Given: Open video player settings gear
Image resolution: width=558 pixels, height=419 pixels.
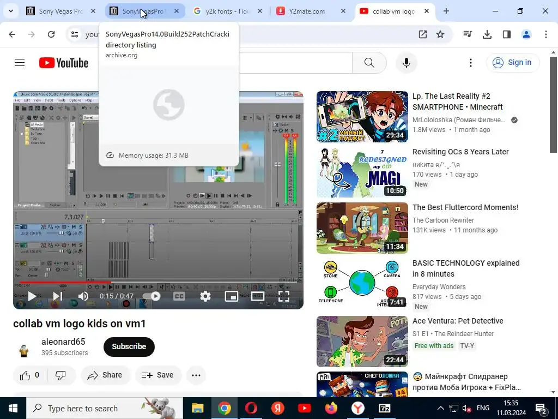Looking at the screenshot, I should 205,296.
